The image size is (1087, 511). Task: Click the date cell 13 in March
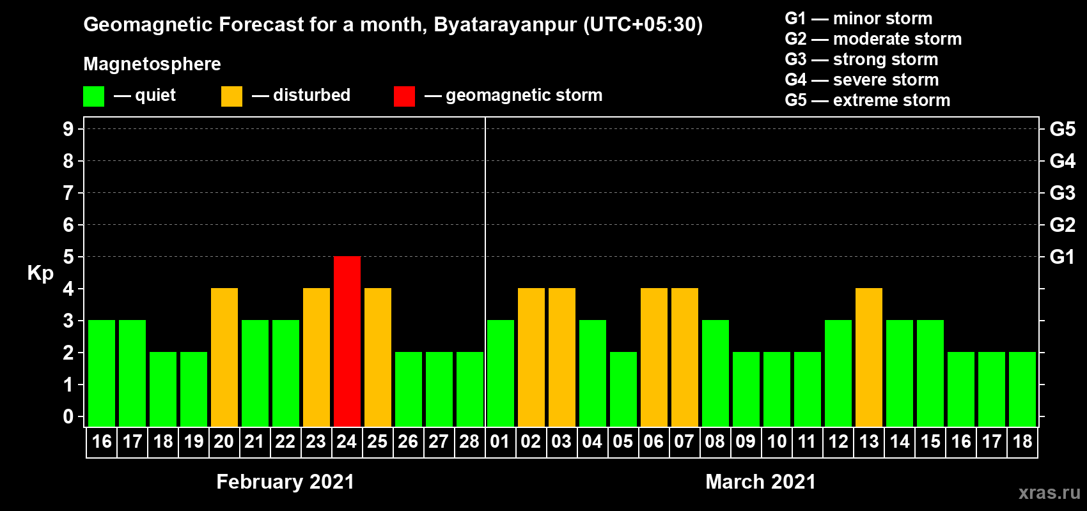click(x=869, y=442)
